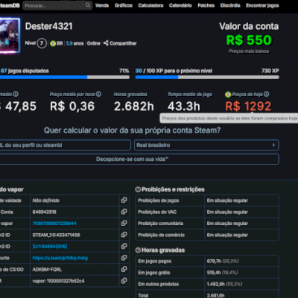Screen dimensions: 298x298
Task: Copy the ADKBM-FQRL CS:GO code
Action: click(x=124, y=269)
